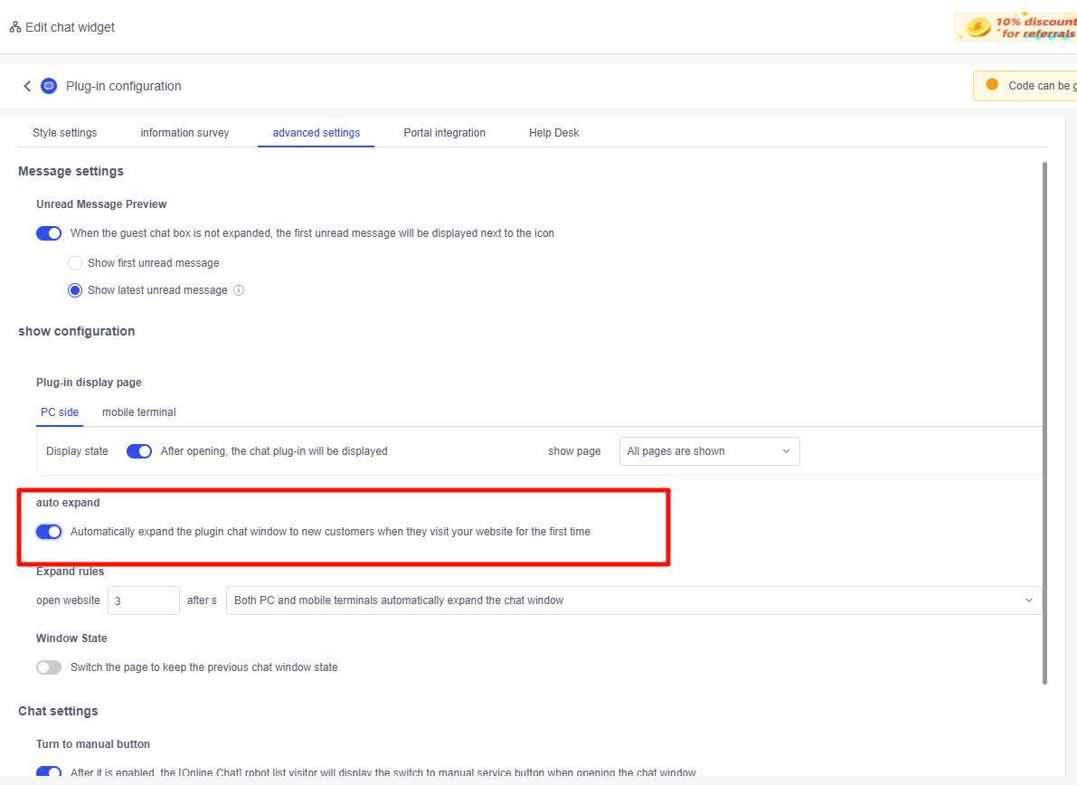The image size is (1077, 785).
Task: Switch to the mobile terminal tab
Action: (138, 412)
